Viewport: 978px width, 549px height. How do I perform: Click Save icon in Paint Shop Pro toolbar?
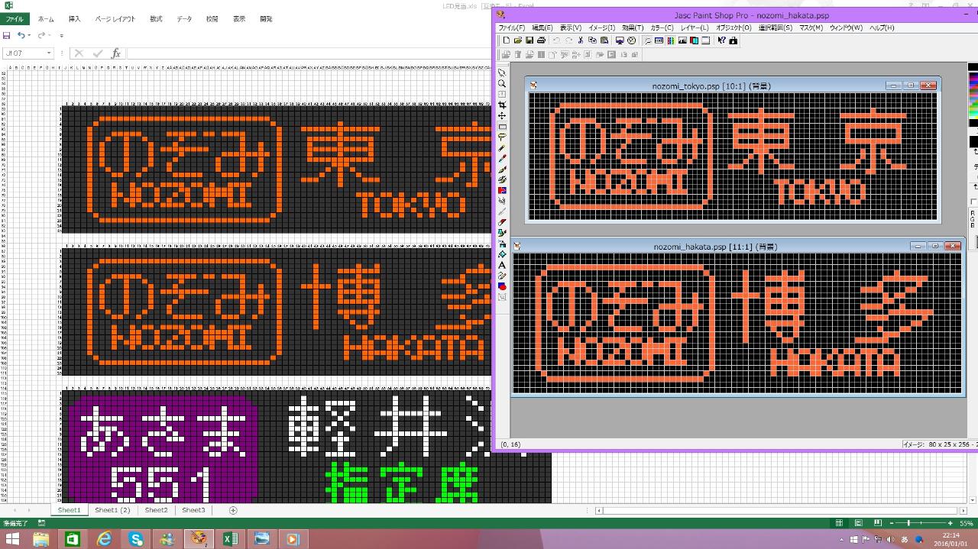click(x=529, y=40)
